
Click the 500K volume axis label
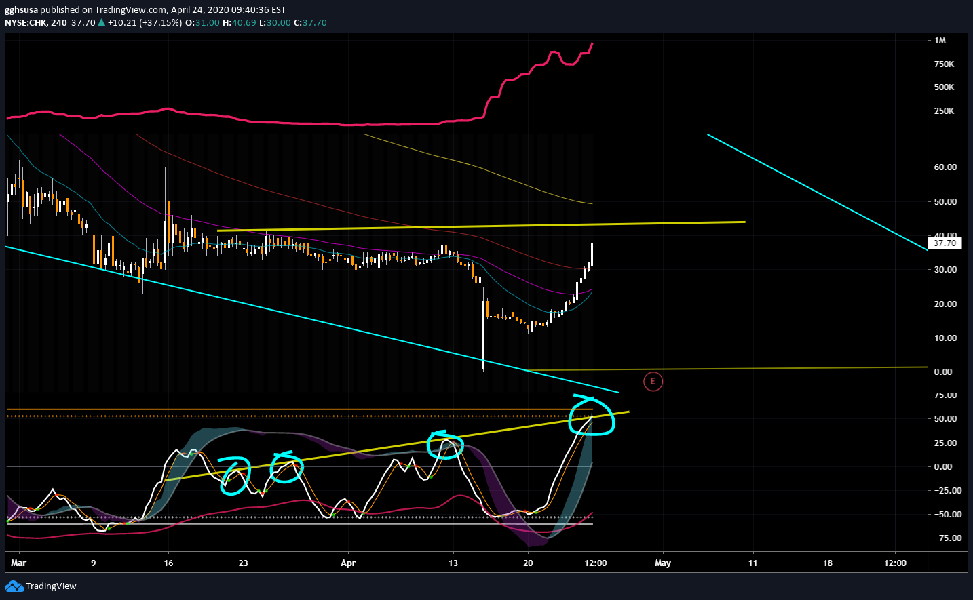pos(944,87)
